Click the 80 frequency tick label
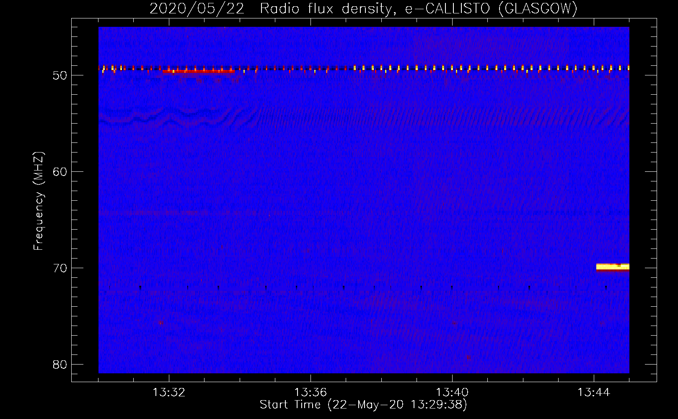Screen dimensions: 678x419 coord(60,365)
